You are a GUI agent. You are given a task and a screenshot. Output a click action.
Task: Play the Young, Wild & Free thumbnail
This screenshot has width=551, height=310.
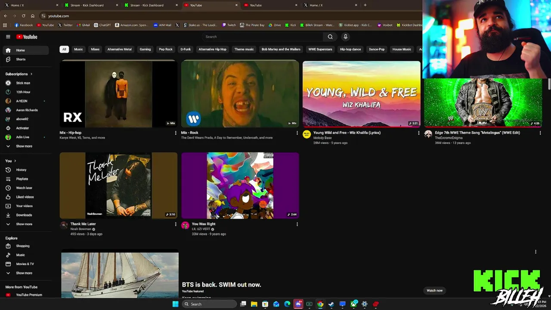click(362, 94)
